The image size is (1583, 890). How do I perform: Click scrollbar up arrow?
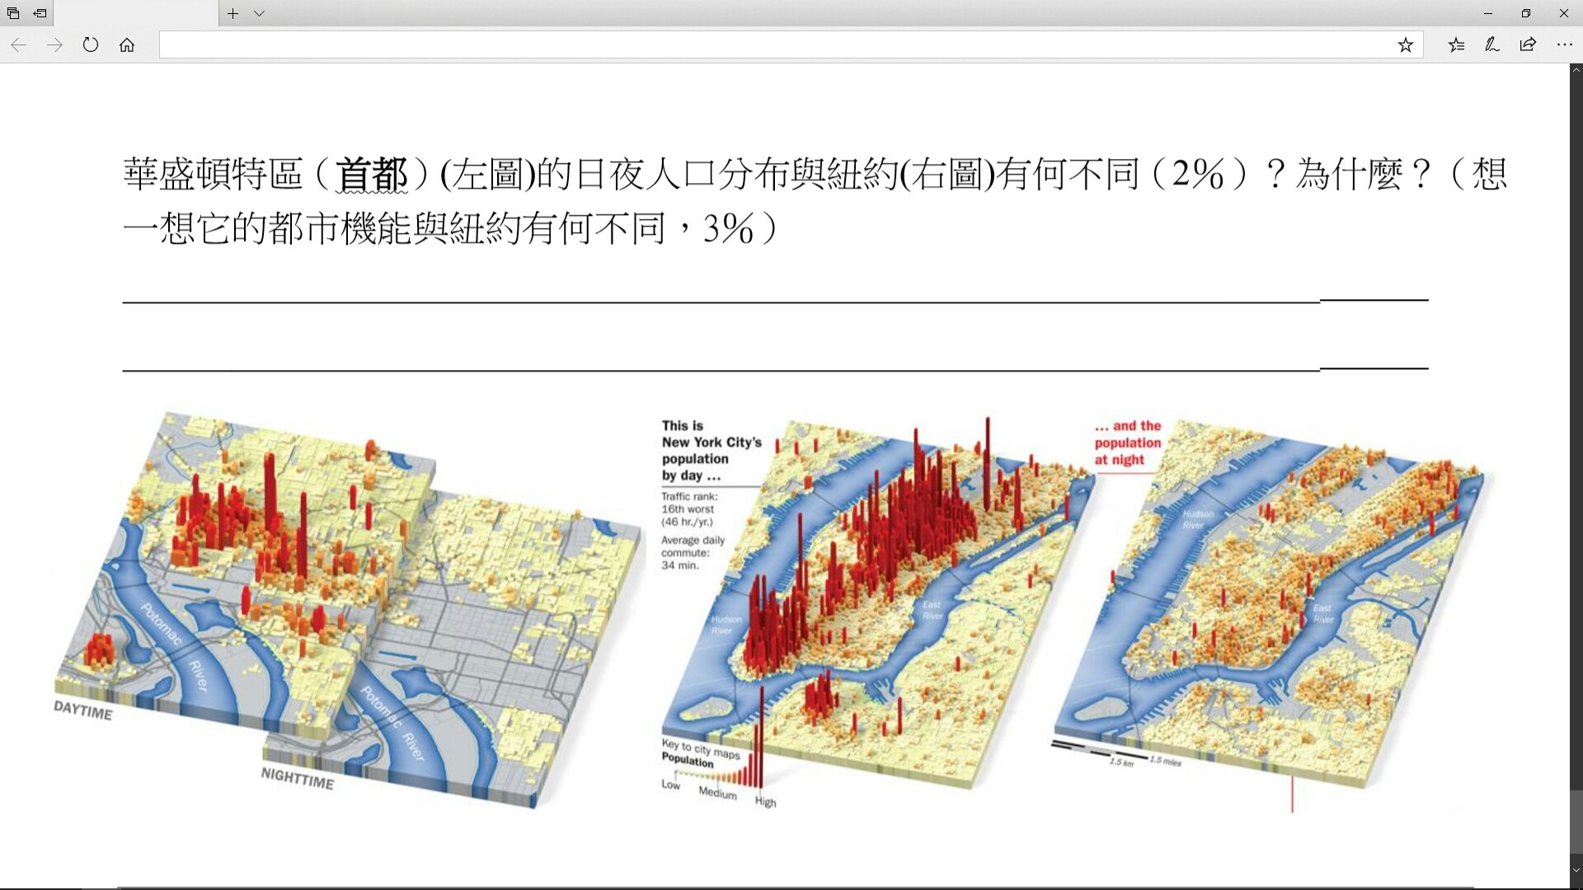pos(1576,70)
